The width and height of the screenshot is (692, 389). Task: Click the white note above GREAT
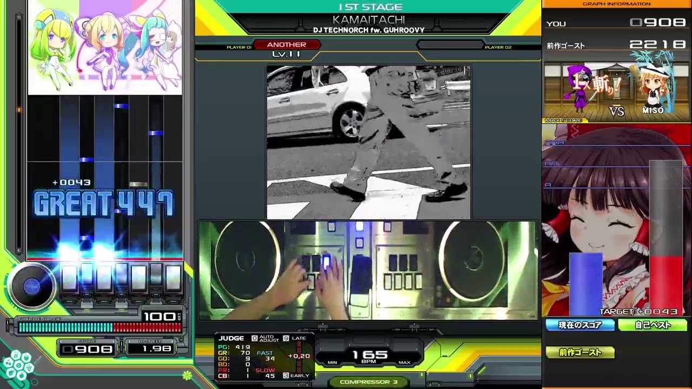coord(138,185)
